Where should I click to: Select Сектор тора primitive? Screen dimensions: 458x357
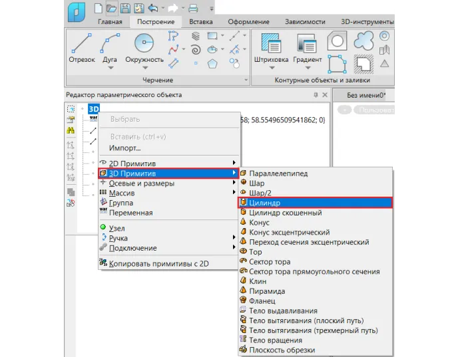tap(316, 262)
